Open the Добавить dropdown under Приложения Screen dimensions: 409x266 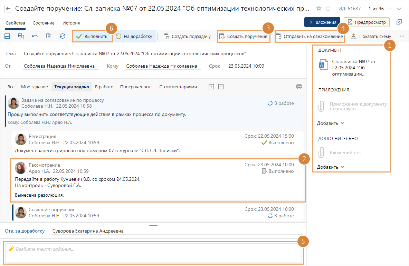coord(331,123)
